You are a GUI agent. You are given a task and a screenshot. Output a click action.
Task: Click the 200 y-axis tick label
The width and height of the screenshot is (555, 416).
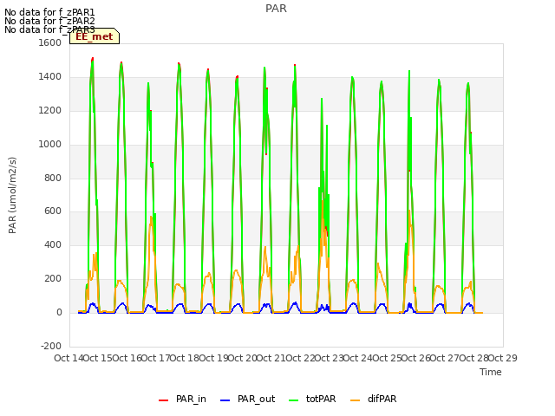[53, 279]
